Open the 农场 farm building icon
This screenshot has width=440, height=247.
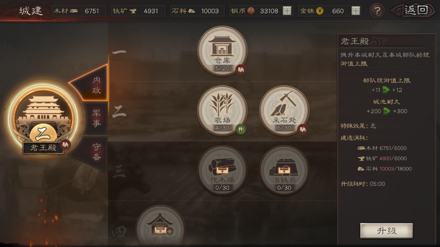(x=222, y=111)
